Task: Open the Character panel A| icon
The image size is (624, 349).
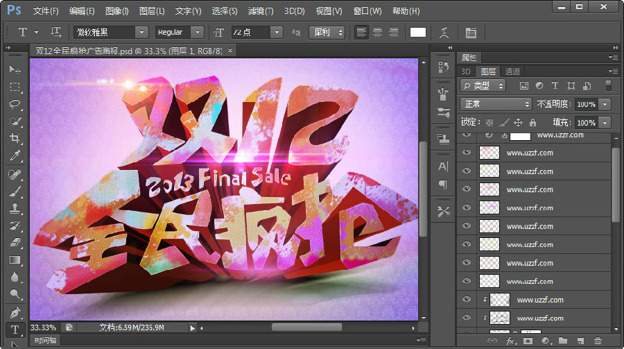Action: 443,166
